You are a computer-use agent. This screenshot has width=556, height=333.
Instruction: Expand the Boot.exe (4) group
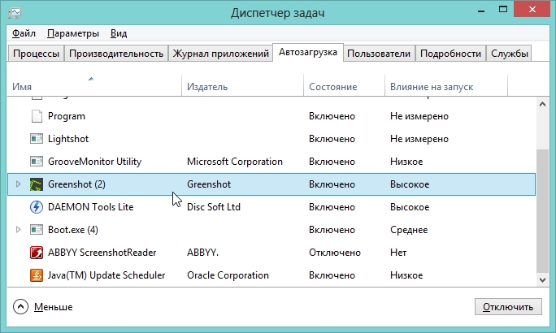(x=18, y=230)
